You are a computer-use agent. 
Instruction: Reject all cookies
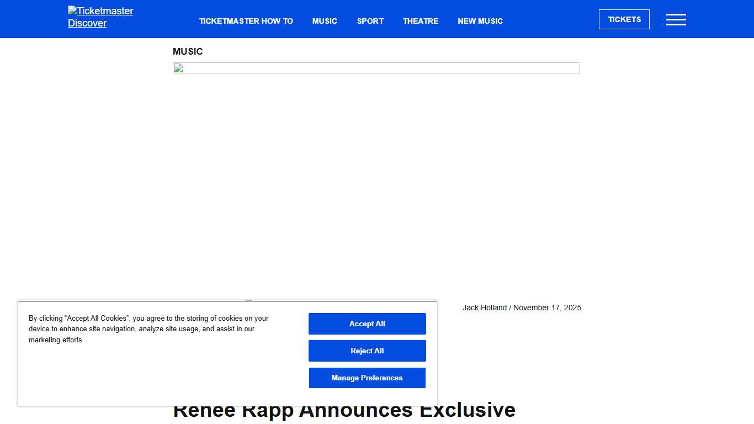(x=367, y=351)
